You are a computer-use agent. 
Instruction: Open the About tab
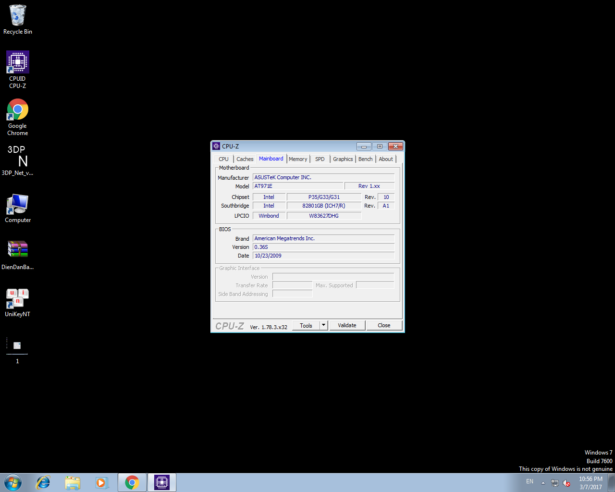386,159
